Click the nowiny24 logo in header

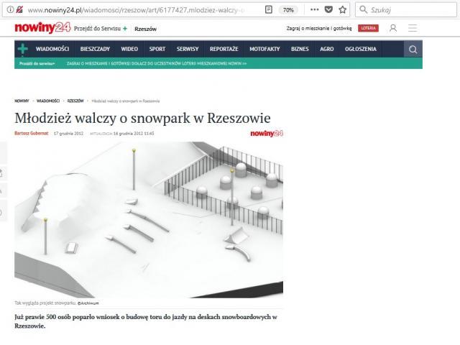tap(39, 28)
